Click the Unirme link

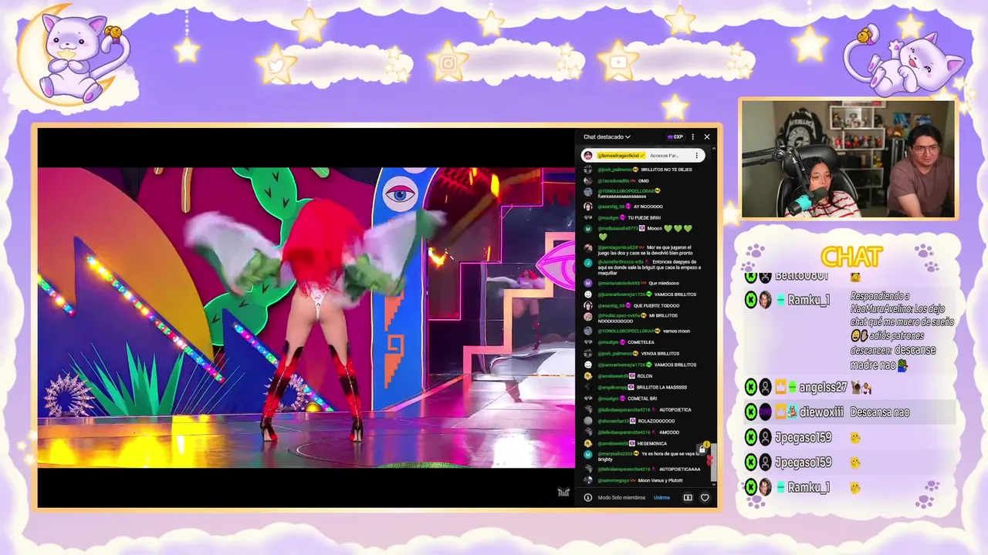pyautogui.click(x=661, y=498)
